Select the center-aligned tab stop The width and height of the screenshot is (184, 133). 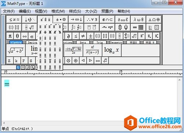coord(23,67)
